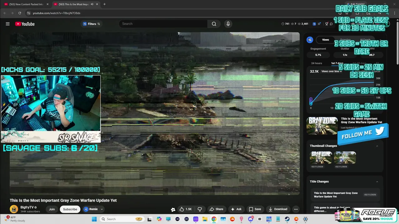Open the YouTube hamburger guide menu
The image size is (399, 224).
pyautogui.click(x=7, y=24)
